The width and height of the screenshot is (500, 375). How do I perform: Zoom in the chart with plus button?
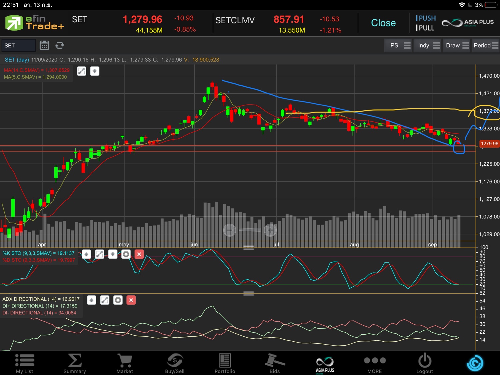270,230
